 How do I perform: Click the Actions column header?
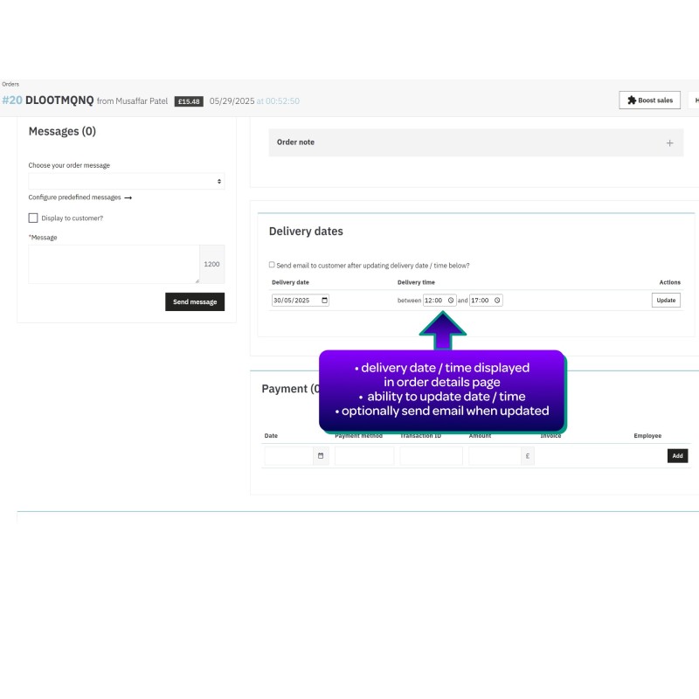pyautogui.click(x=669, y=282)
